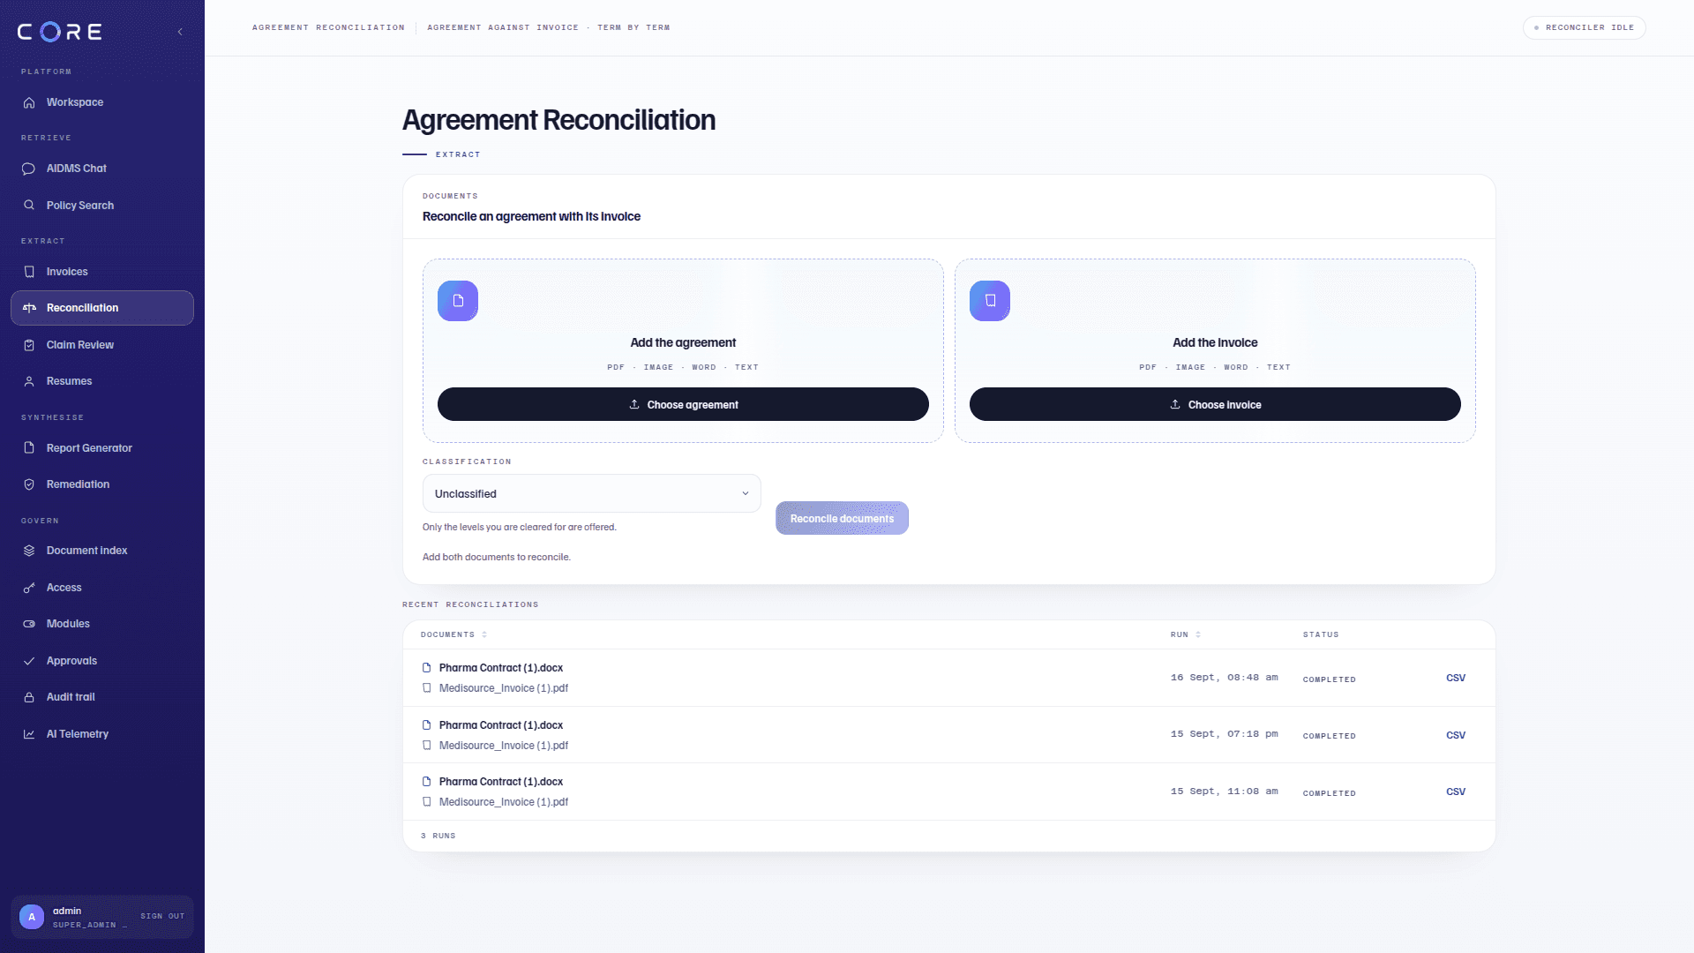The height and width of the screenshot is (953, 1694).
Task: Click the Modules toggle icon
Action: pyautogui.click(x=29, y=624)
